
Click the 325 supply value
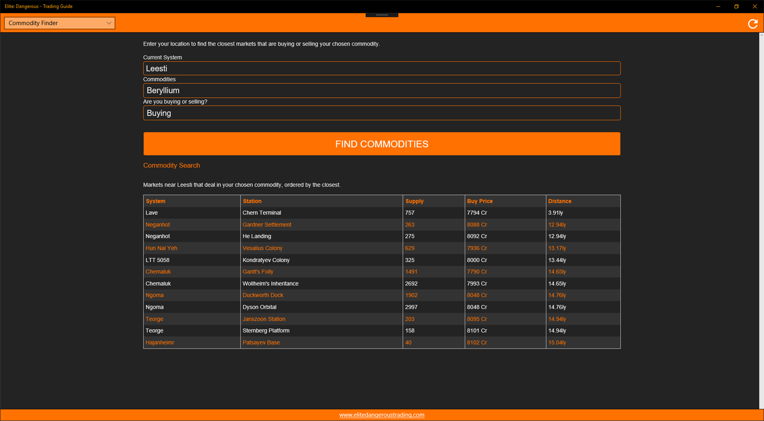point(410,260)
